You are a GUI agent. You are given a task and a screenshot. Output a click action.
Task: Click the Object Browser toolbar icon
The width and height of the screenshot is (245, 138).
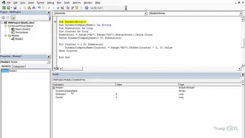tap(77, 8)
